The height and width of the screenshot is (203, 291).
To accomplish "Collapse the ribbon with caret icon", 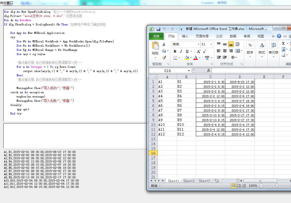I will pos(273,36).
